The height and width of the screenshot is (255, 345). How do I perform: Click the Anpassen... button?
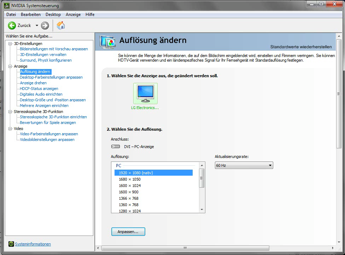click(128, 232)
